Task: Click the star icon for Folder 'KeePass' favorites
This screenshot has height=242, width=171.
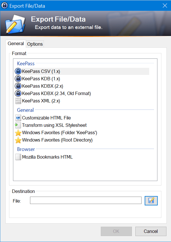Action: [18, 133]
